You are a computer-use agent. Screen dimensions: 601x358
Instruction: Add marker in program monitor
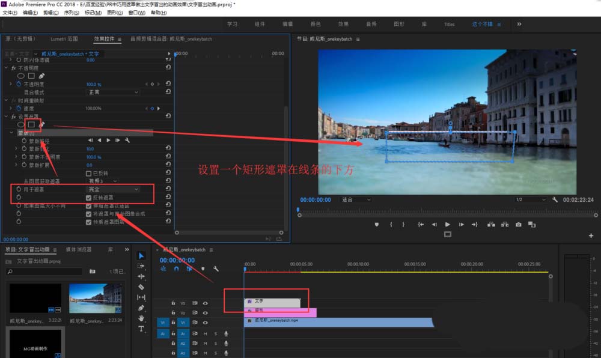pos(377,225)
